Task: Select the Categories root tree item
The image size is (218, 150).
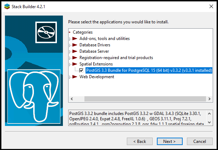Action: pos(83,32)
